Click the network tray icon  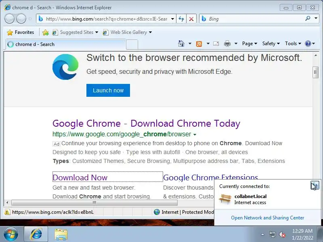(x=273, y=234)
